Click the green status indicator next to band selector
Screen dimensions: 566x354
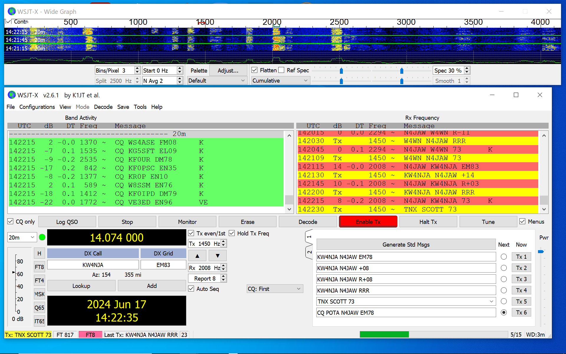click(42, 237)
